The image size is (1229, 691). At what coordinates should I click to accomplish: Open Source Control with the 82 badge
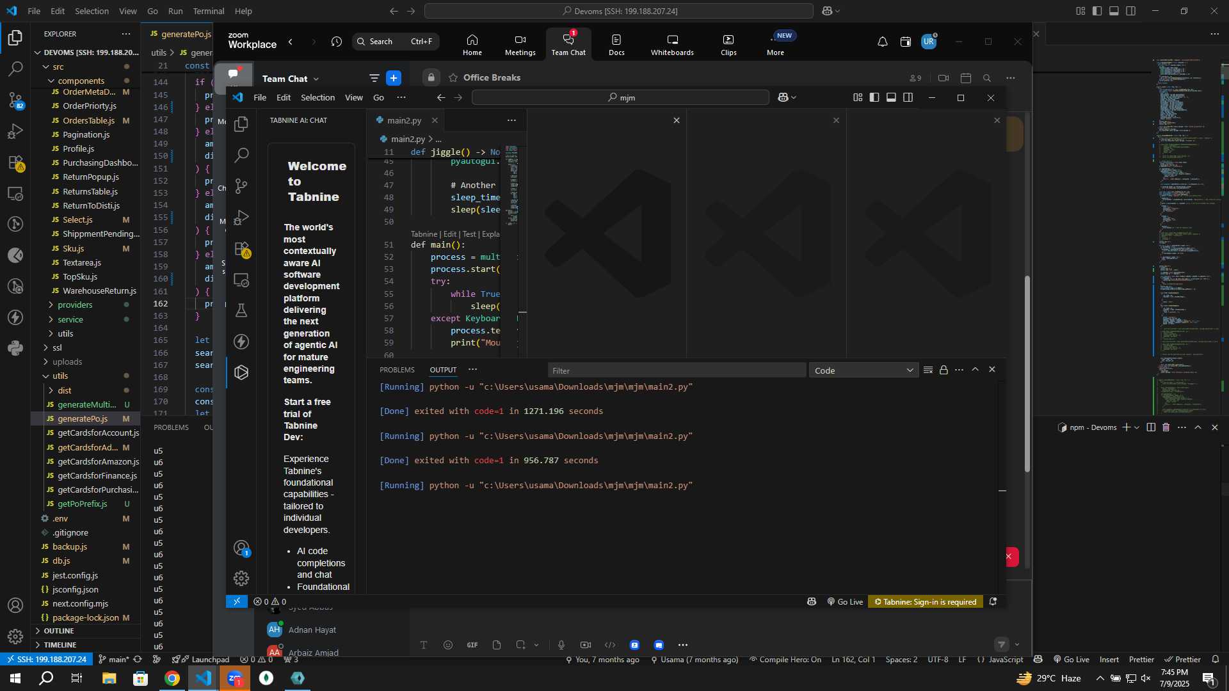point(15,100)
